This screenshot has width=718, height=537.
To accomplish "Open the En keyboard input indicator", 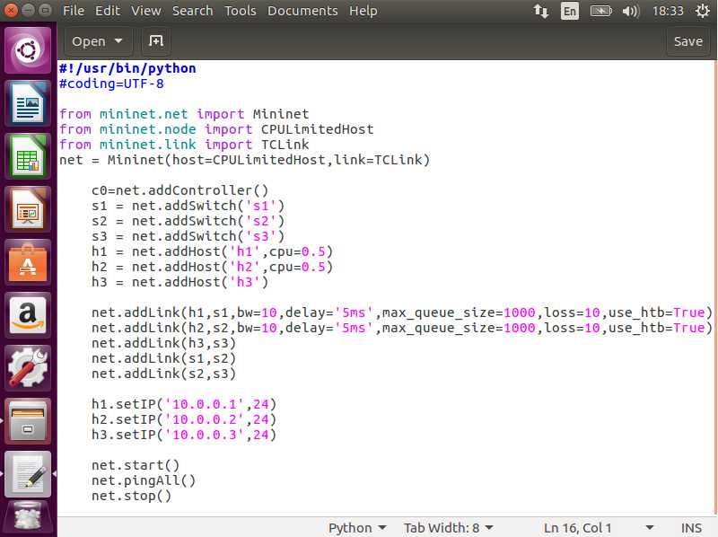I will click(570, 11).
